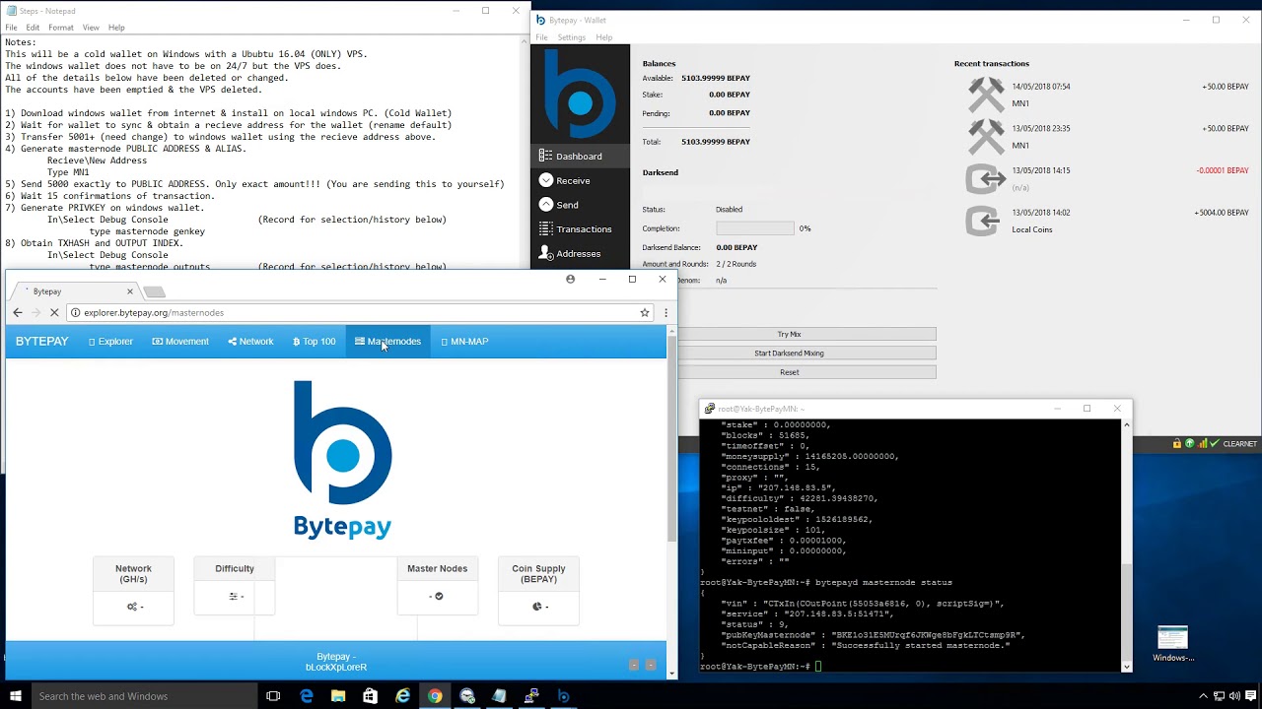
Task: Switch to Chrome on taskbar
Action: point(435,696)
